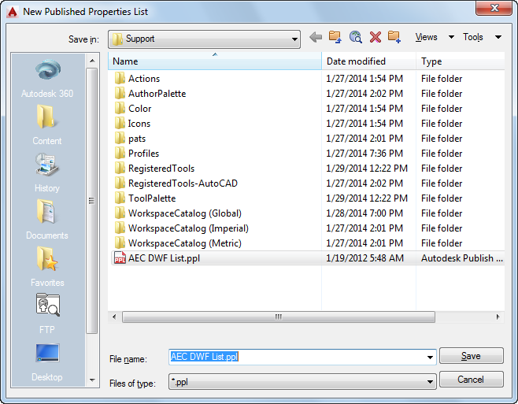Open the History shortcut

pyautogui.click(x=47, y=172)
